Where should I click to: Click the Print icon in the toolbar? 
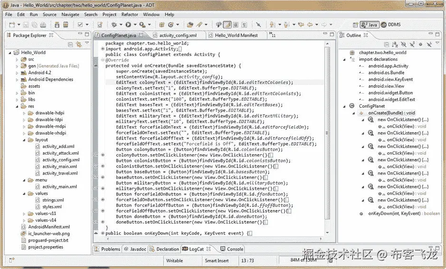[43, 25]
